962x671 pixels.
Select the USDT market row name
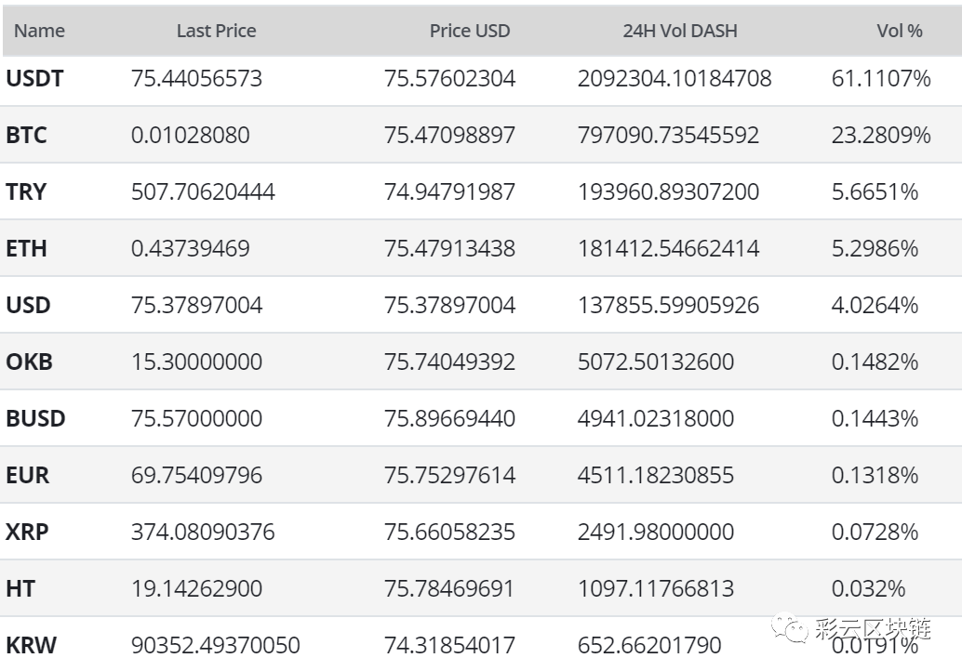tap(35, 78)
